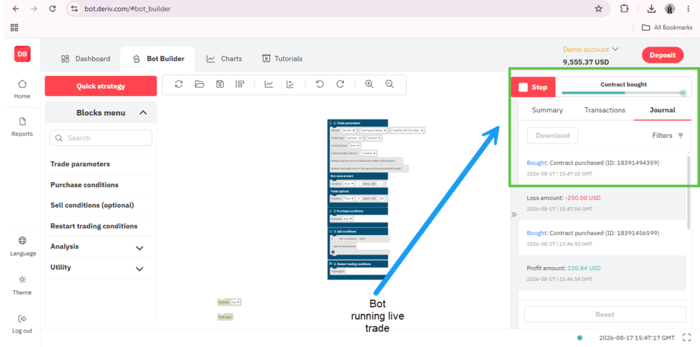Expand the Analysis category
This screenshot has width=700, height=347.
click(139, 248)
